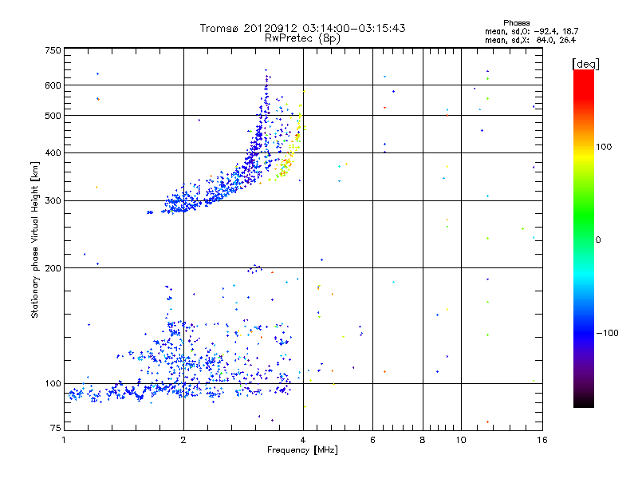
Task: Click the y-axis title 'Stationary phase Virtual Height [km]'
Action: pos(35,240)
